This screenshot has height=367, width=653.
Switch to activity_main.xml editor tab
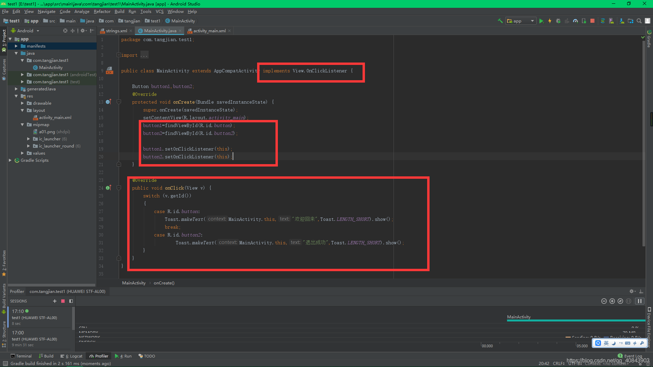[209, 31]
